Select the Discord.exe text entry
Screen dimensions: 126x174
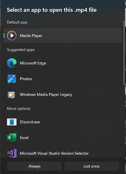[x=30, y=122]
